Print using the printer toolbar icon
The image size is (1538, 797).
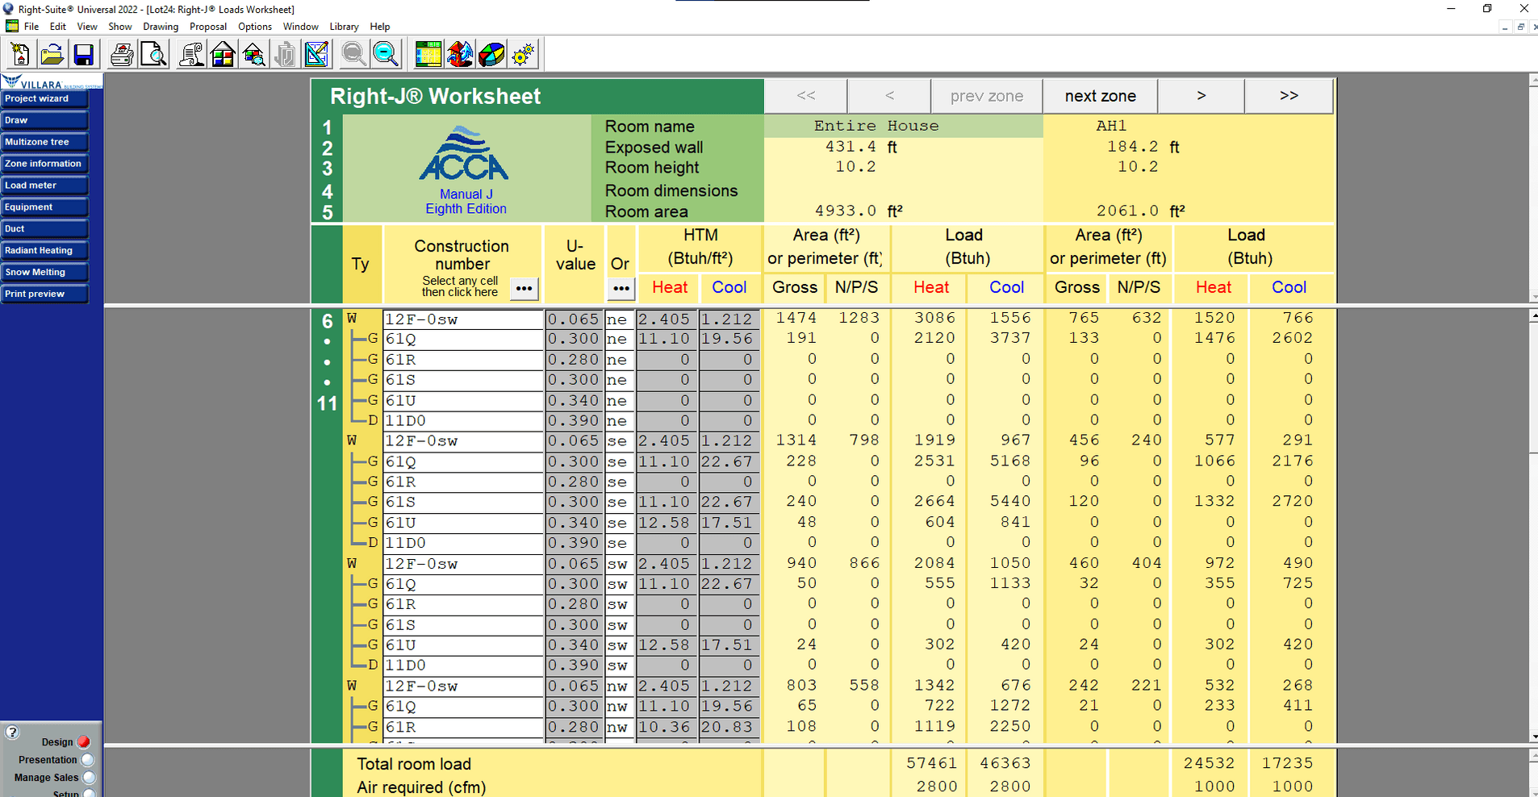(122, 55)
